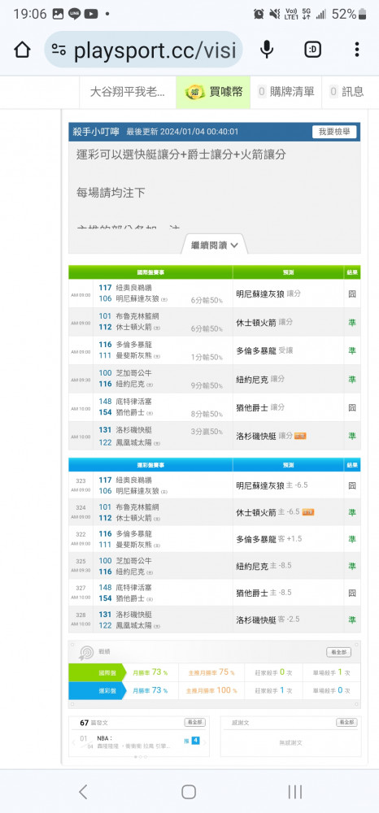Click 多倫多暴龍 受讓 prediction
This screenshot has height=813, width=379.
click(264, 351)
